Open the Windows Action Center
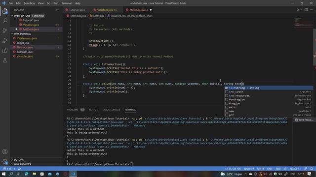 tap(310, 174)
